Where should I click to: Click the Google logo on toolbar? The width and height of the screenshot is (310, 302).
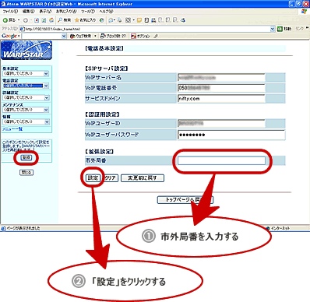tap(9, 36)
